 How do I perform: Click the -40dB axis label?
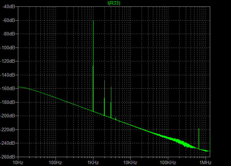pyautogui.click(x=9, y=6)
